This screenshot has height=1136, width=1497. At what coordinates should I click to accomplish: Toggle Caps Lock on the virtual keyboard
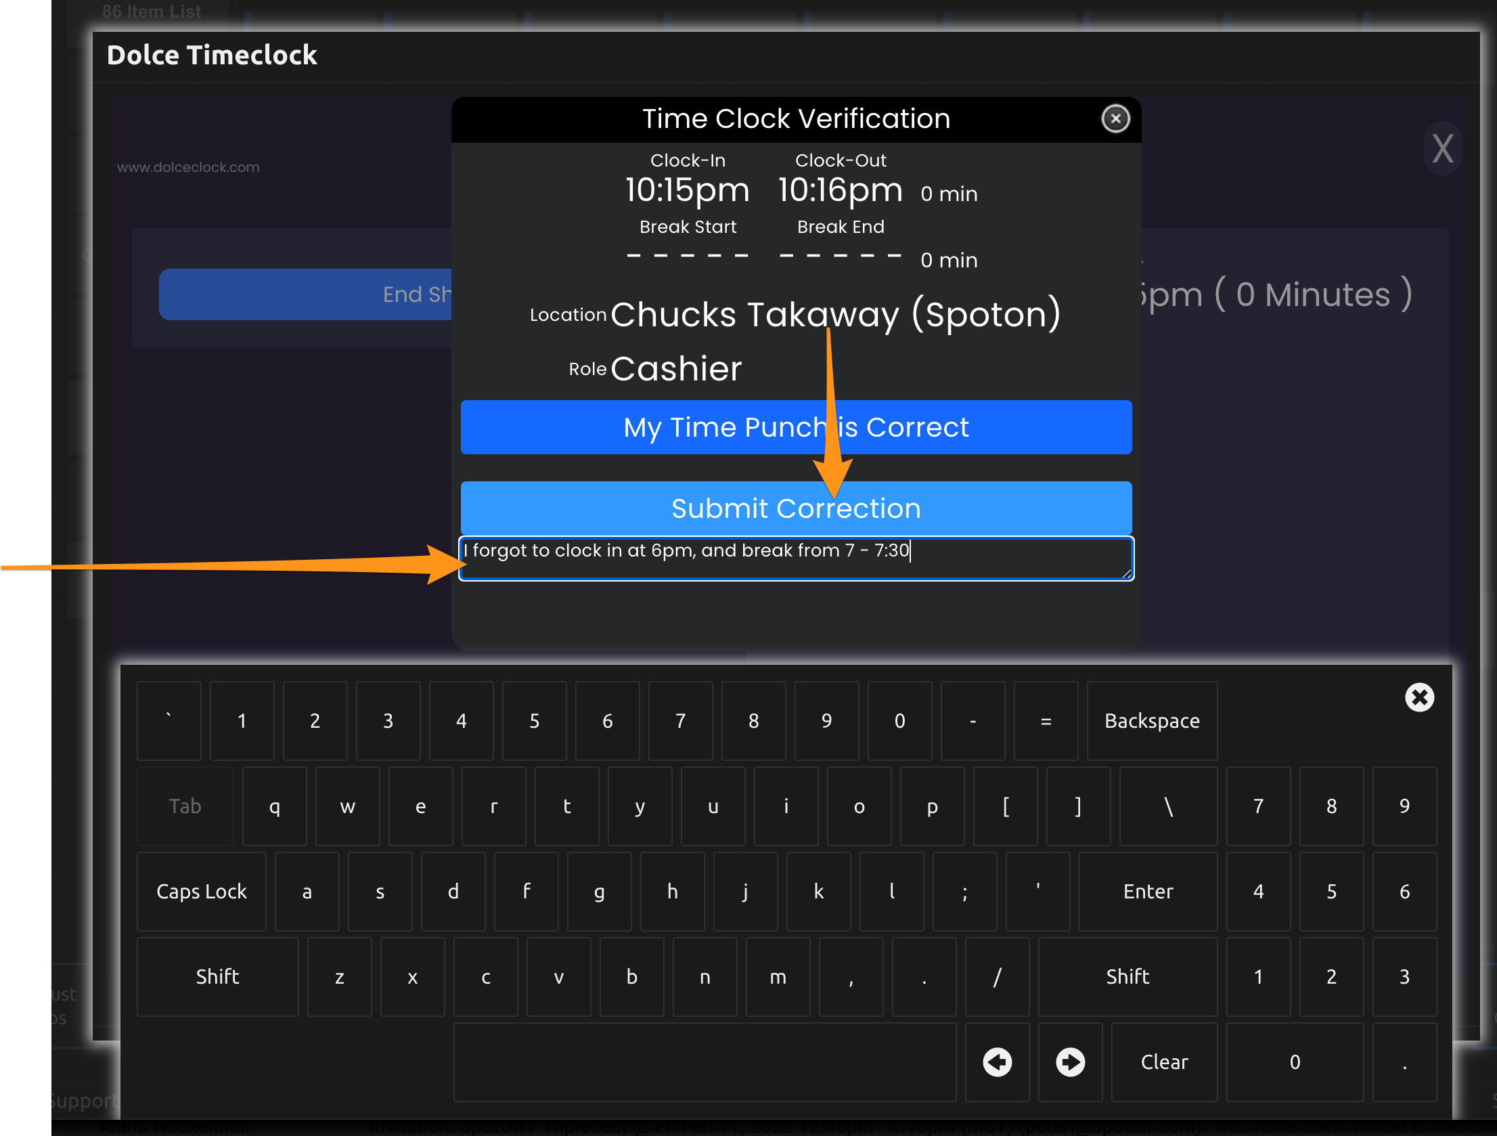[201, 891]
